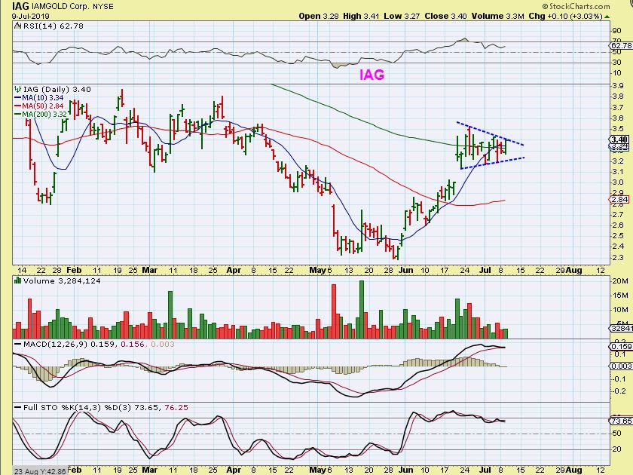Click the 23 Aug Y:42.86 readout
The height and width of the screenshot is (475, 633).
(41, 471)
